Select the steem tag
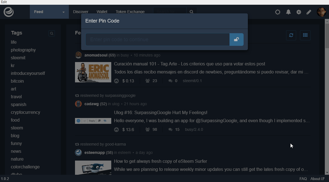329x182 pixels. 17,128
